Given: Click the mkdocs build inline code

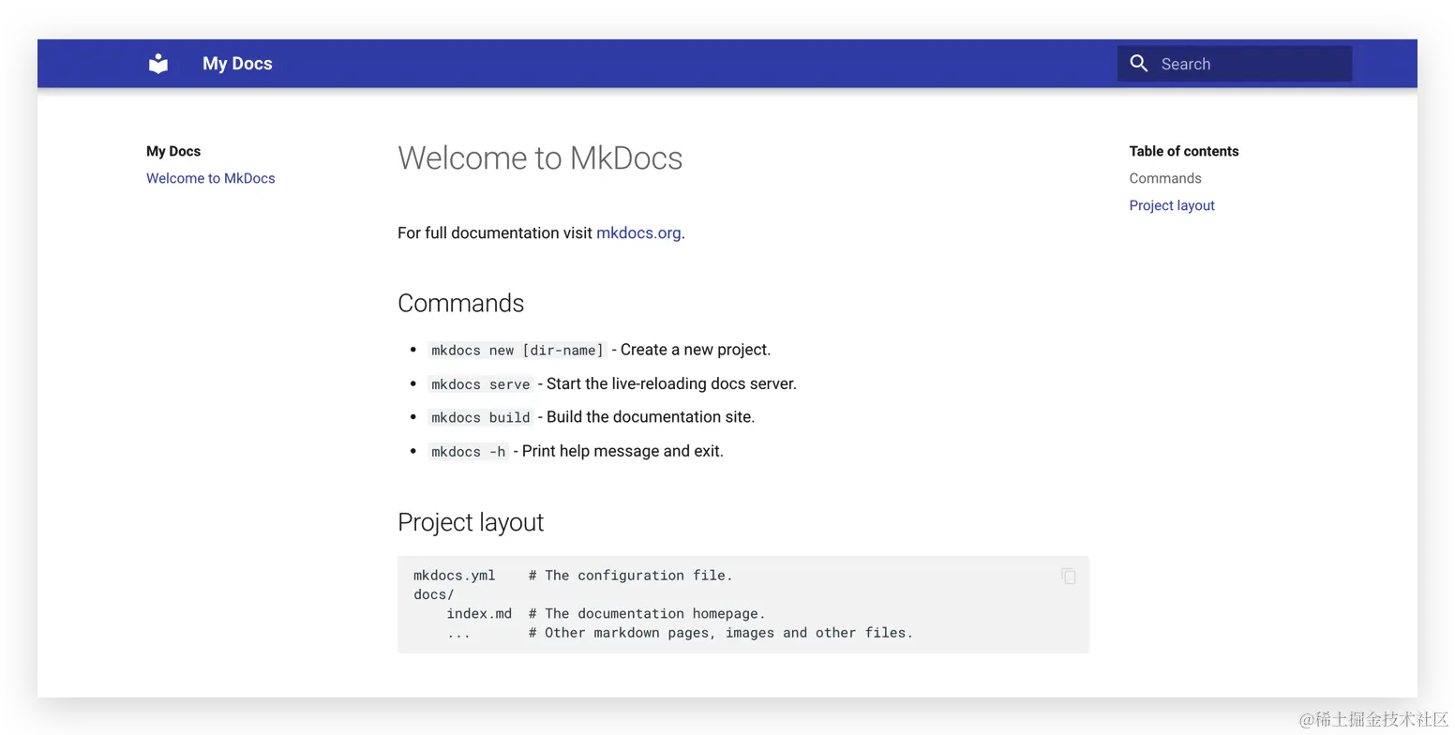Looking at the screenshot, I should click(x=481, y=417).
